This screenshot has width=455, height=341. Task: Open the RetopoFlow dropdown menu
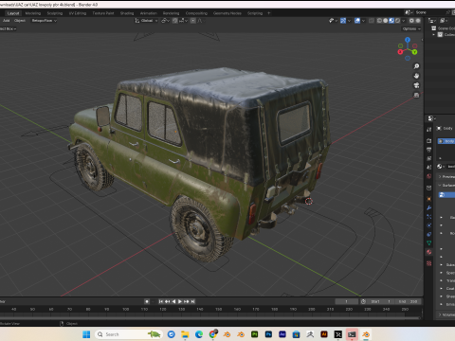click(x=44, y=21)
